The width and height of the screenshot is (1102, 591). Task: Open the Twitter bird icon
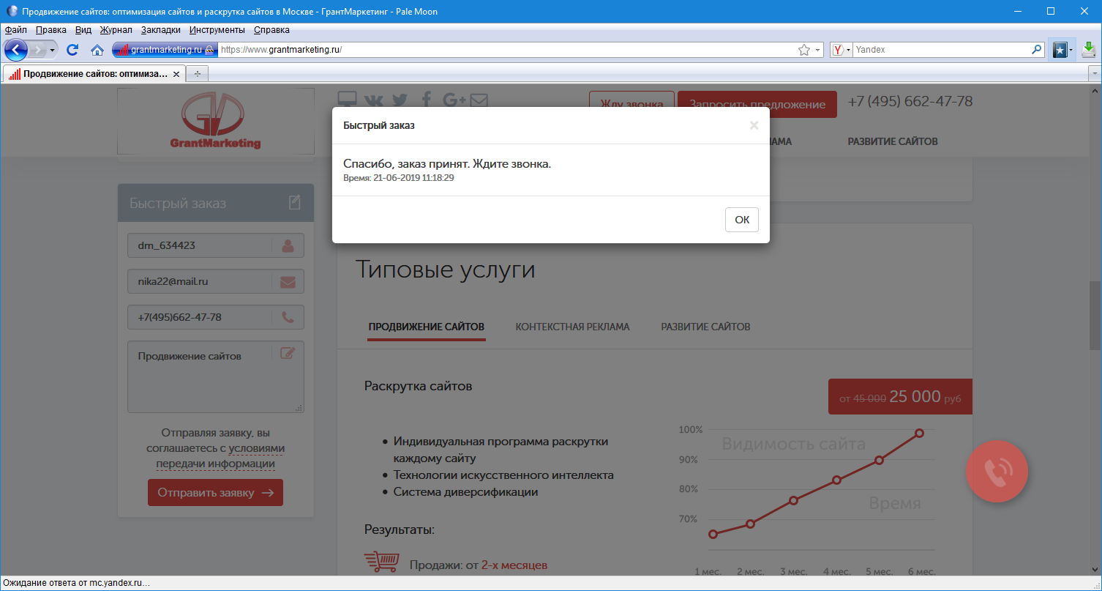point(400,100)
